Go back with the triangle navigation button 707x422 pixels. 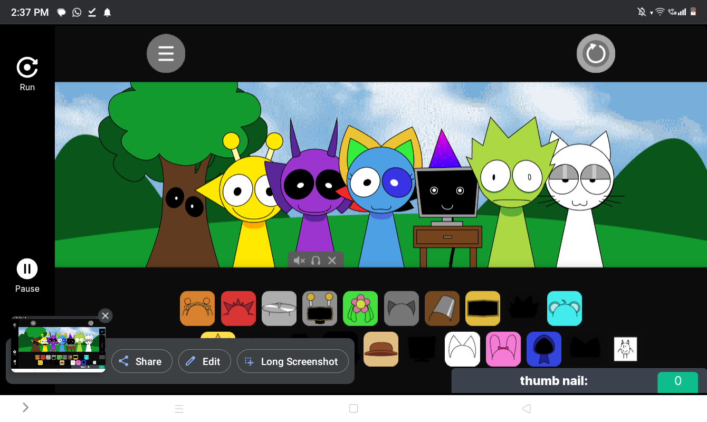526,408
